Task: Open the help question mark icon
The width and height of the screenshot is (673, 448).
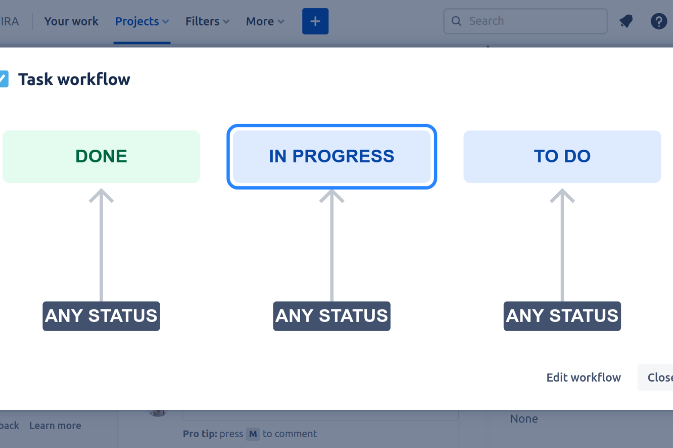Action: 659,21
